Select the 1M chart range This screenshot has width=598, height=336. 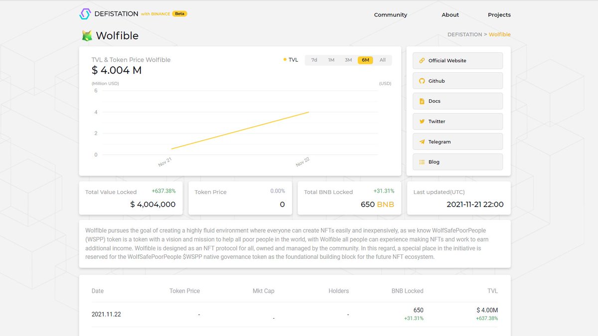pyautogui.click(x=331, y=60)
